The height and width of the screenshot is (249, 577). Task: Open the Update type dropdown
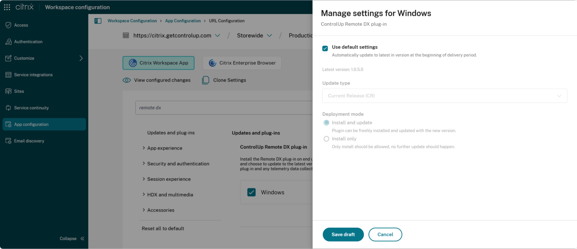coord(444,96)
